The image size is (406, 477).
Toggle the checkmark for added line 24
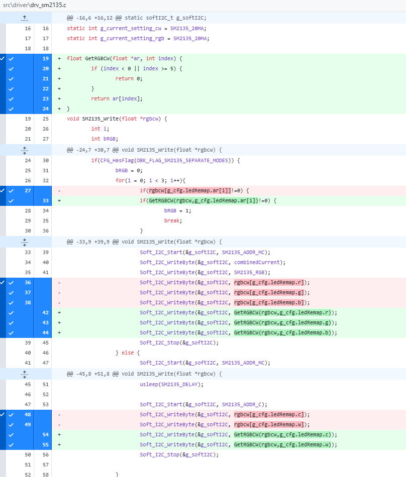pyautogui.click(x=11, y=109)
